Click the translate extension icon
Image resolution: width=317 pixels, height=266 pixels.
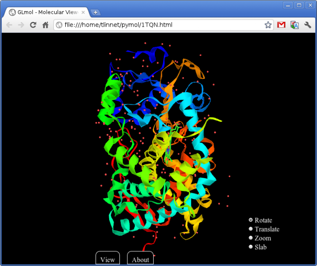pos(294,25)
